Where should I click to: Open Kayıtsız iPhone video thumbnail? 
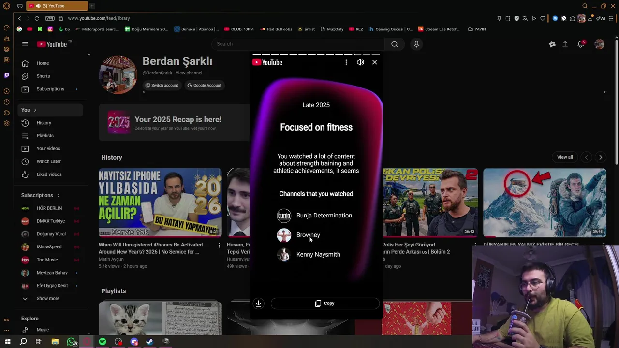(x=160, y=203)
